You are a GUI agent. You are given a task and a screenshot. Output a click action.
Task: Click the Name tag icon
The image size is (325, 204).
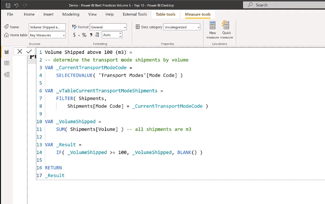tap(6, 27)
